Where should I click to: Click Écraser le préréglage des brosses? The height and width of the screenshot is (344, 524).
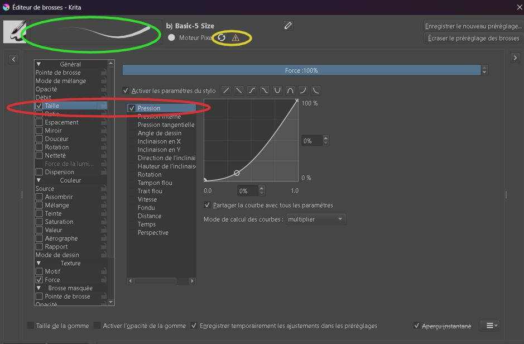[473, 39]
